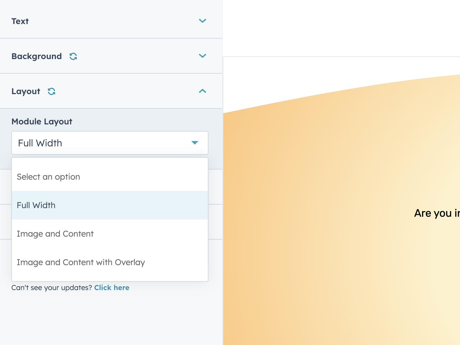This screenshot has width=460, height=345.
Task: Click the Module Layout dropdown caret arrow
Action: point(195,143)
